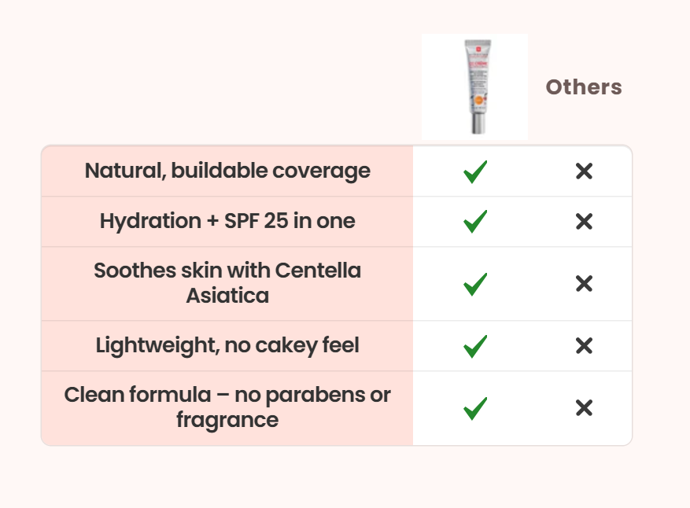Click X mark for Natural, buildable coverage
The height and width of the screenshot is (508, 690).
coord(584,171)
